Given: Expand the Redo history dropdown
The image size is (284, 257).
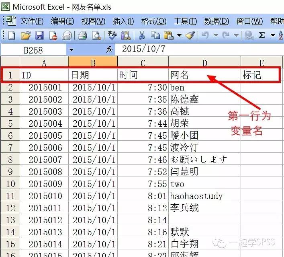Looking at the screenshot, I should (x=236, y=35).
